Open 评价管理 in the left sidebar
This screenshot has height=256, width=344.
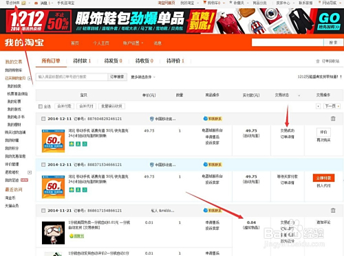tap(12, 164)
